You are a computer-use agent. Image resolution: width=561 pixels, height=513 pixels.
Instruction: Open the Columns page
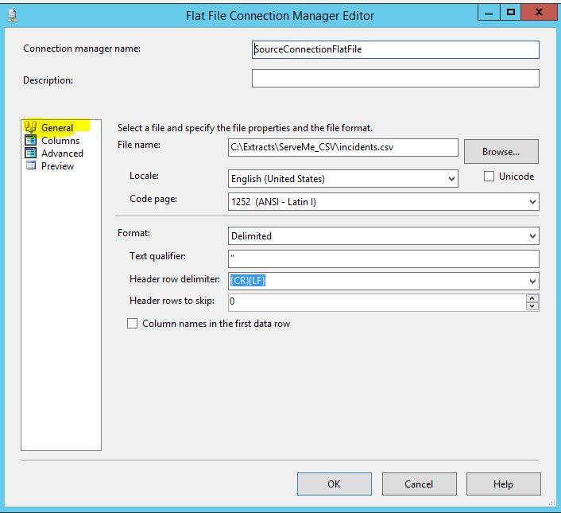point(60,141)
